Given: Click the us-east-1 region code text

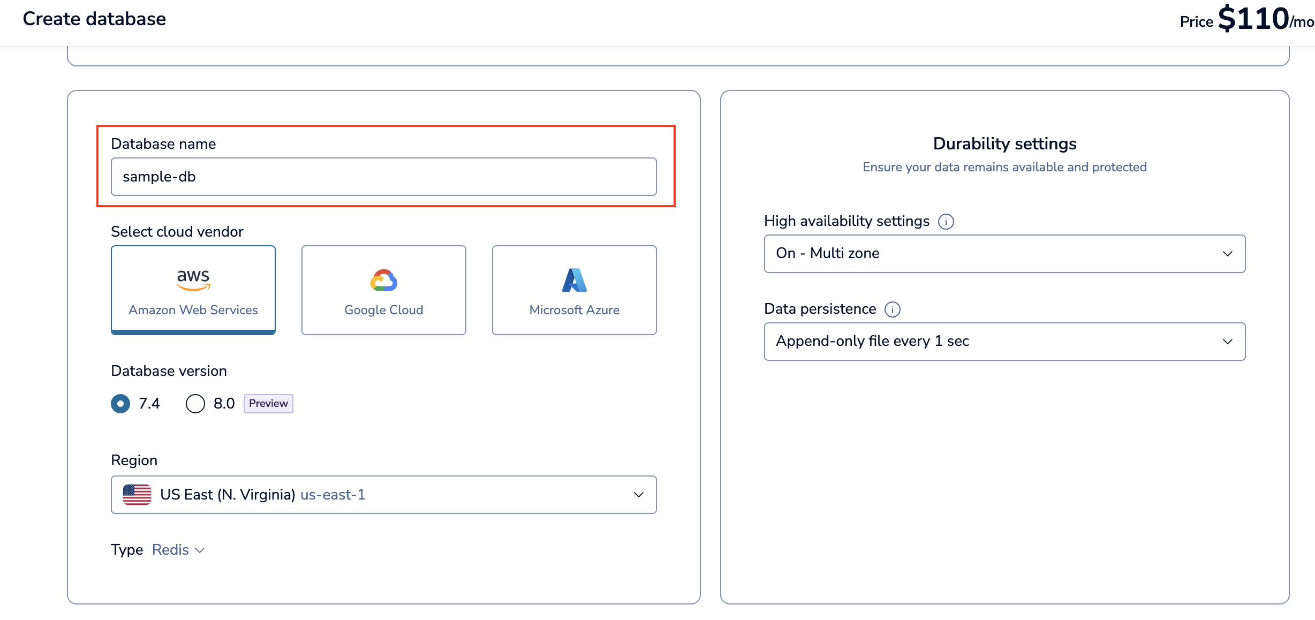Looking at the screenshot, I should [333, 495].
